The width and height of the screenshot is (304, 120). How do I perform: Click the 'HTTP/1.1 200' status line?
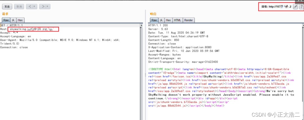[158, 25]
